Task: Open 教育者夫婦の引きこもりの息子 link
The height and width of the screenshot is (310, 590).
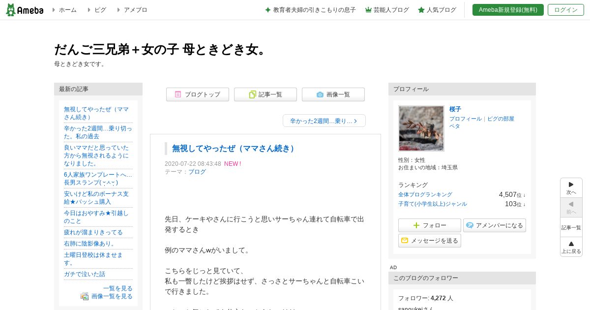Action: [x=314, y=10]
